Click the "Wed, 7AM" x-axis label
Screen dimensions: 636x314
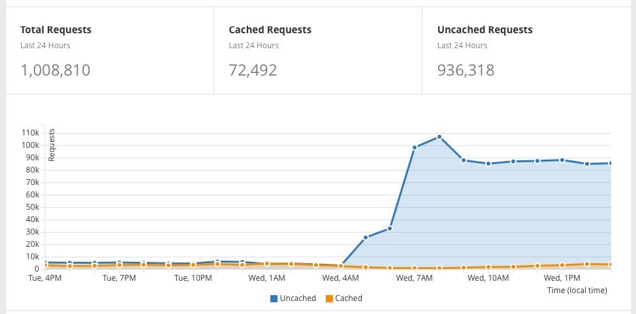coord(415,278)
